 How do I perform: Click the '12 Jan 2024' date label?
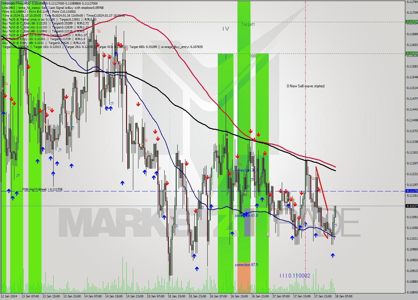tap(9, 296)
